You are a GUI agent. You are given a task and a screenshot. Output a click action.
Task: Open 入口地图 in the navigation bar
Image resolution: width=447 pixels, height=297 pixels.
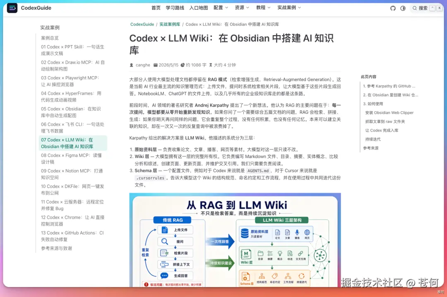point(198,8)
